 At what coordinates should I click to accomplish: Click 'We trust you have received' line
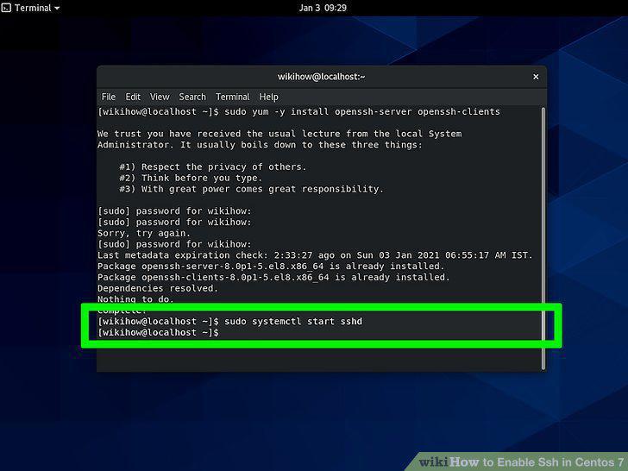pyautogui.click(x=279, y=134)
